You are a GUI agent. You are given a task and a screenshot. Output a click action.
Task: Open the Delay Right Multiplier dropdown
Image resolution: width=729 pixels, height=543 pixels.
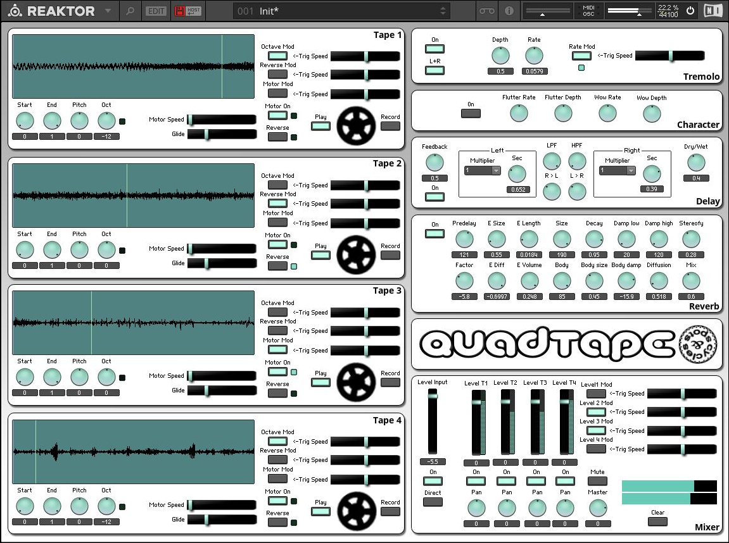click(x=617, y=170)
